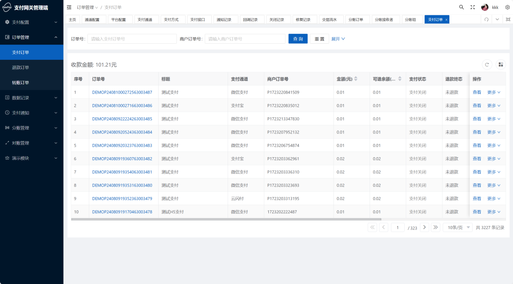513x284 pixels.
Task: Sort by 金额(元) column sort arrows
Action: [356, 79]
